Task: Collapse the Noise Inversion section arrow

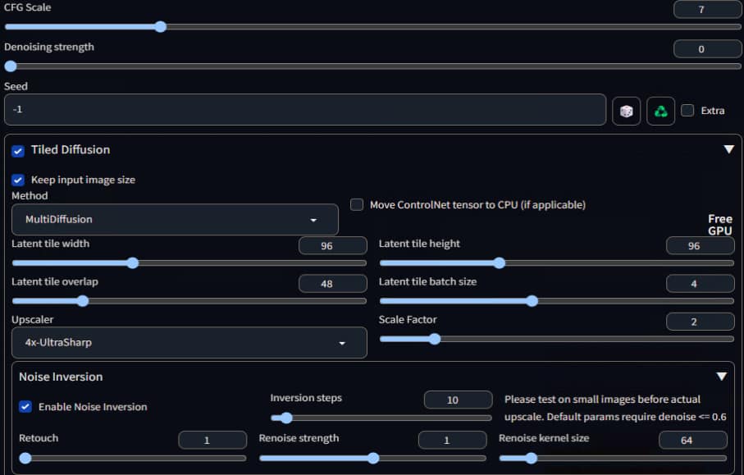Action: (722, 377)
